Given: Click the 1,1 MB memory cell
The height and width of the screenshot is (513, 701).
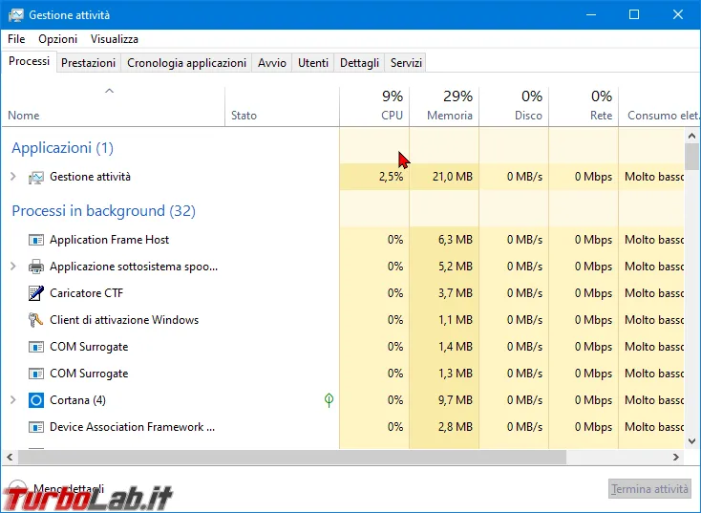Looking at the screenshot, I should 444,320.
